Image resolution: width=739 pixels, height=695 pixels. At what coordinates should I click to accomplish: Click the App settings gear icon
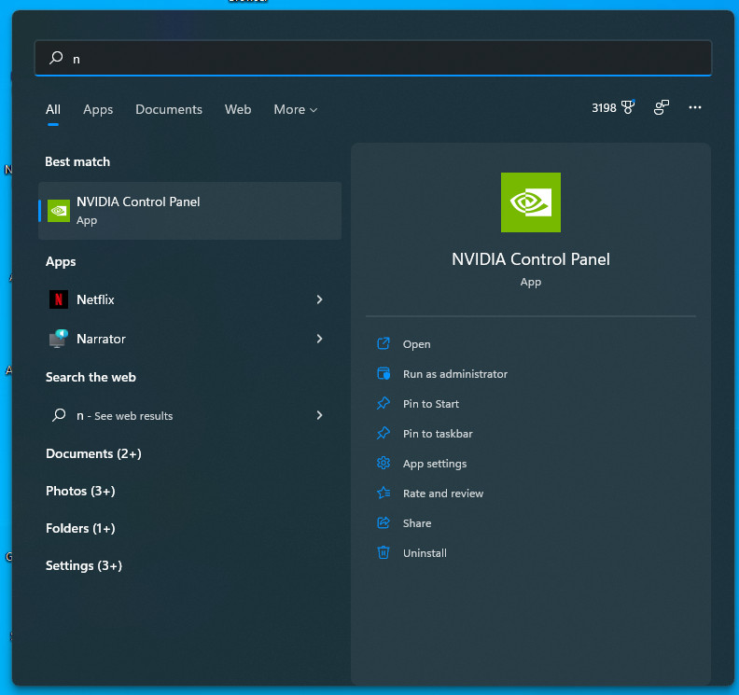pyautogui.click(x=383, y=464)
